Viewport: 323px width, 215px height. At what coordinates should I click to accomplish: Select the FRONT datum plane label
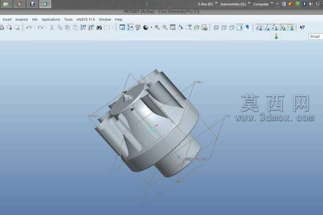point(93,116)
